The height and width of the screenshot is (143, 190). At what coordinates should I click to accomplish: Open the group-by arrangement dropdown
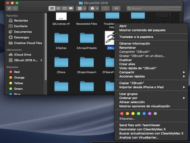pyautogui.click(x=81, y=8)
